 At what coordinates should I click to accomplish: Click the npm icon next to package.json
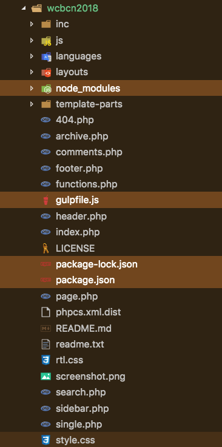tap(46, 280)
